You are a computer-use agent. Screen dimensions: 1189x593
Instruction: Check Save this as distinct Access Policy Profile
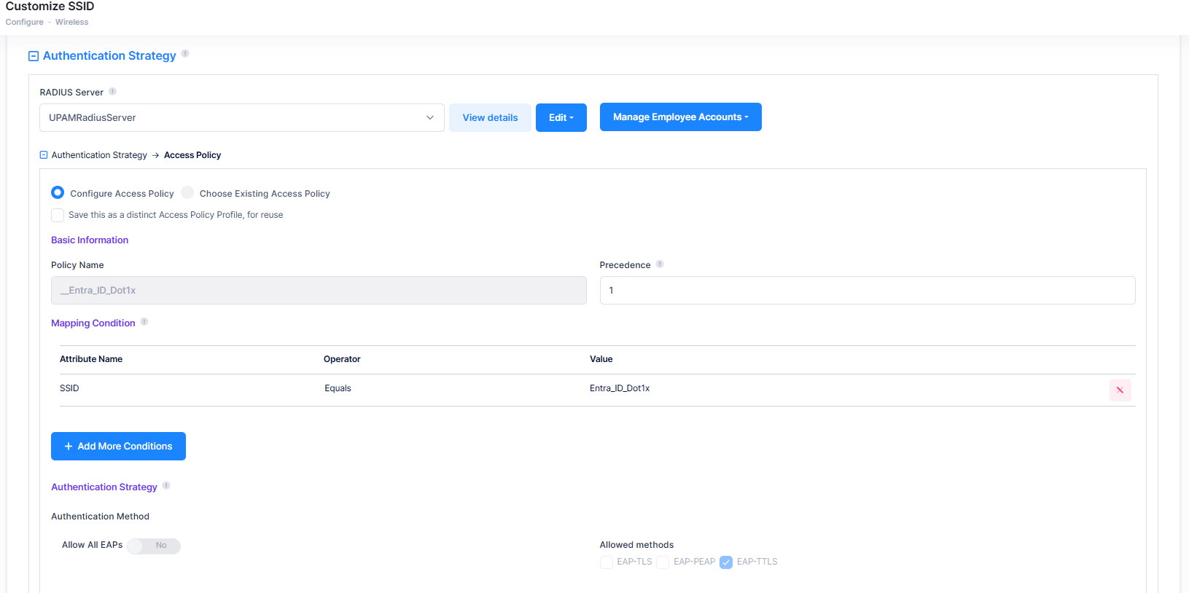pos(58,215)
